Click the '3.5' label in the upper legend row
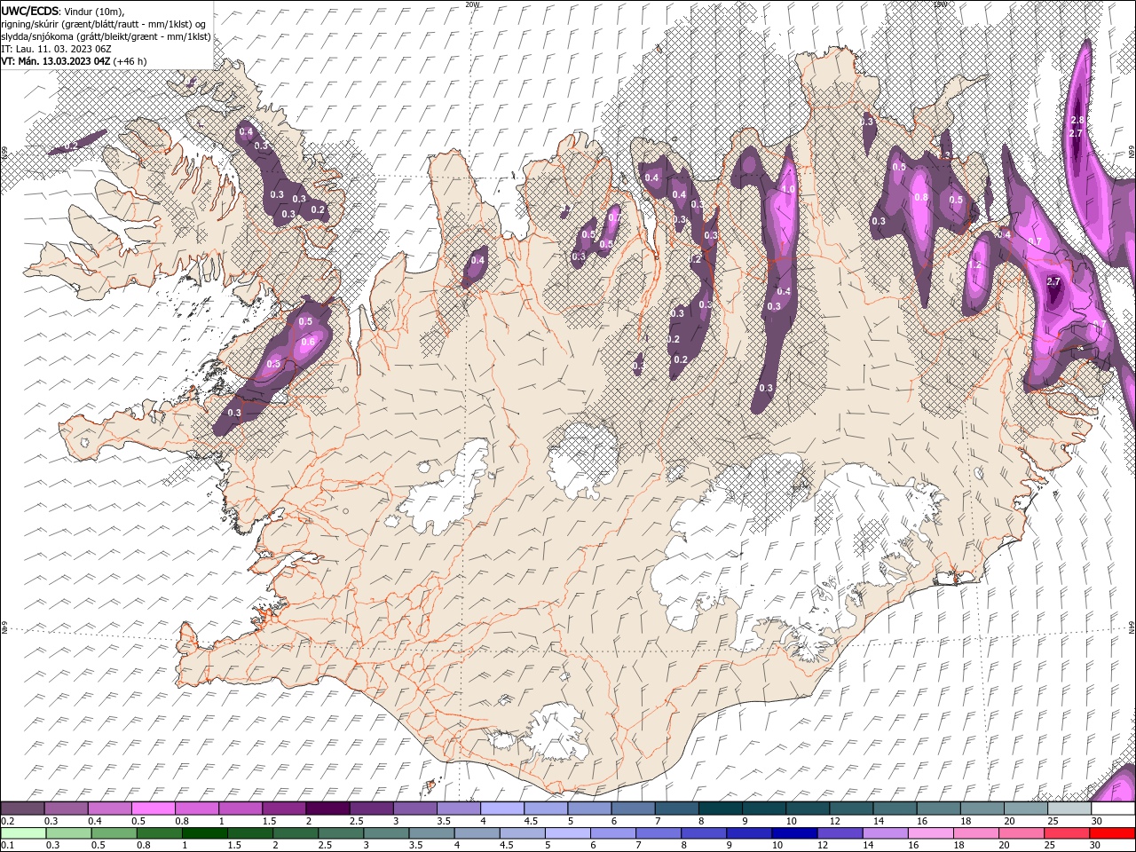This screenshot has width=1136, height=852. point(443,821)
